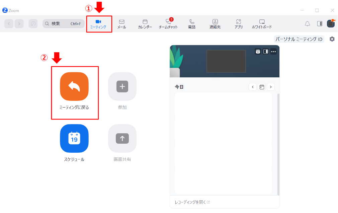The height and width of the screenshot is (213, 338).
Task: Click the panel layout icon on banner
Action: tap(266, 52)
